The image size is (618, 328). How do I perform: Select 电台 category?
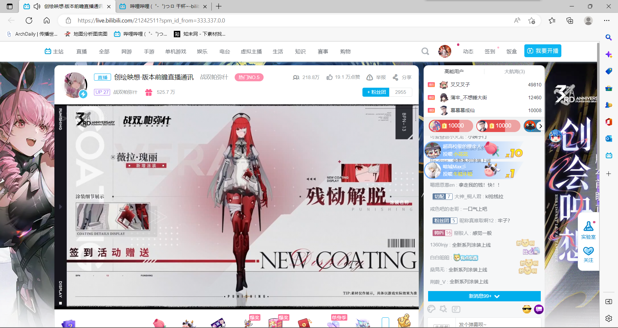tap(225, 51)
